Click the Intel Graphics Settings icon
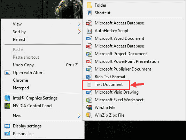This screenshot has width=186, height=140. click(7, 98)
